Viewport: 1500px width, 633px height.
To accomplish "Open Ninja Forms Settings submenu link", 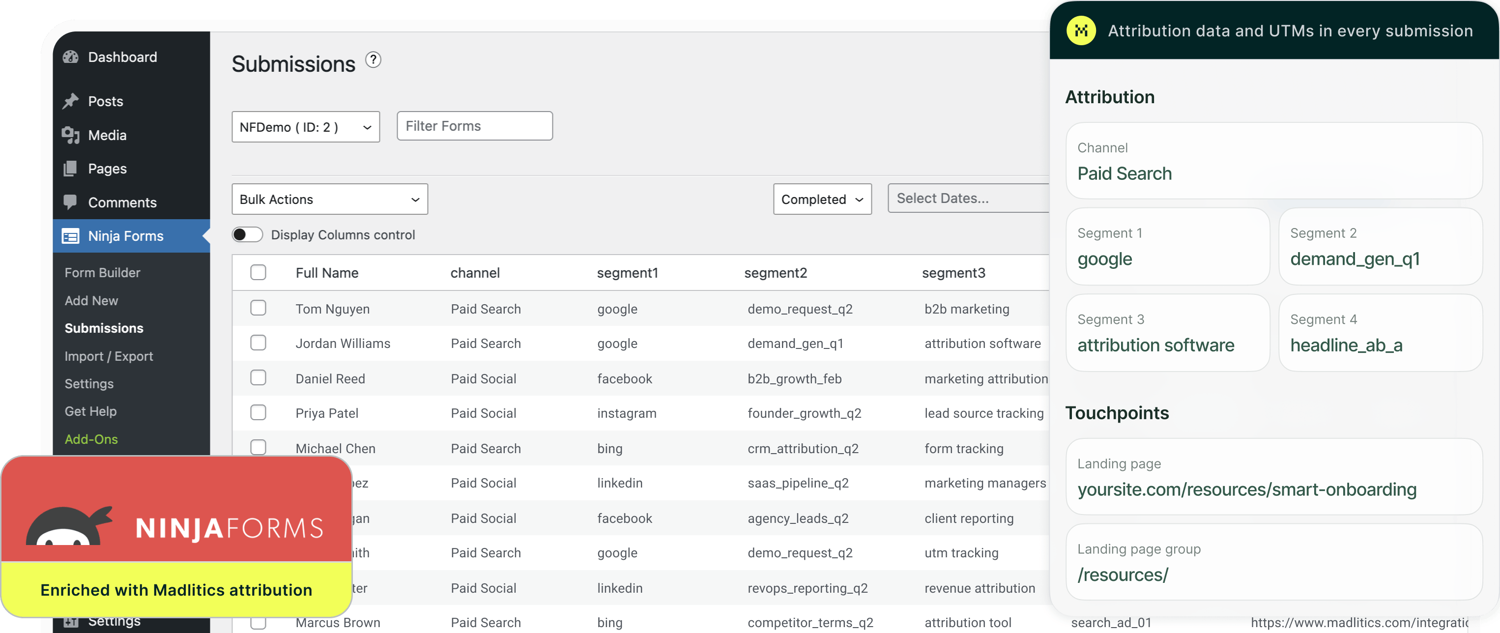I will click(89, 384).
